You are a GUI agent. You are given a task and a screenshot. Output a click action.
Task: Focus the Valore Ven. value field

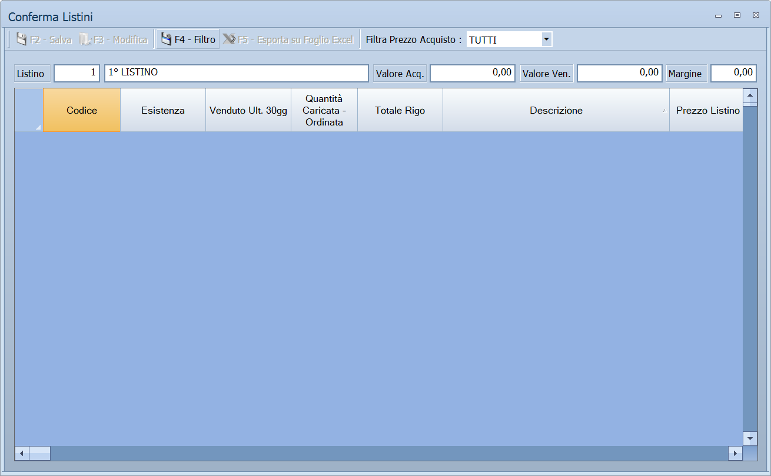(620, 73)
